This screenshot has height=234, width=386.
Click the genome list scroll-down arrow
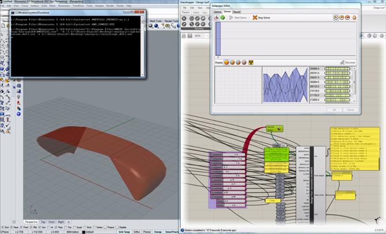pyautogui.click(x=354, y=101)
